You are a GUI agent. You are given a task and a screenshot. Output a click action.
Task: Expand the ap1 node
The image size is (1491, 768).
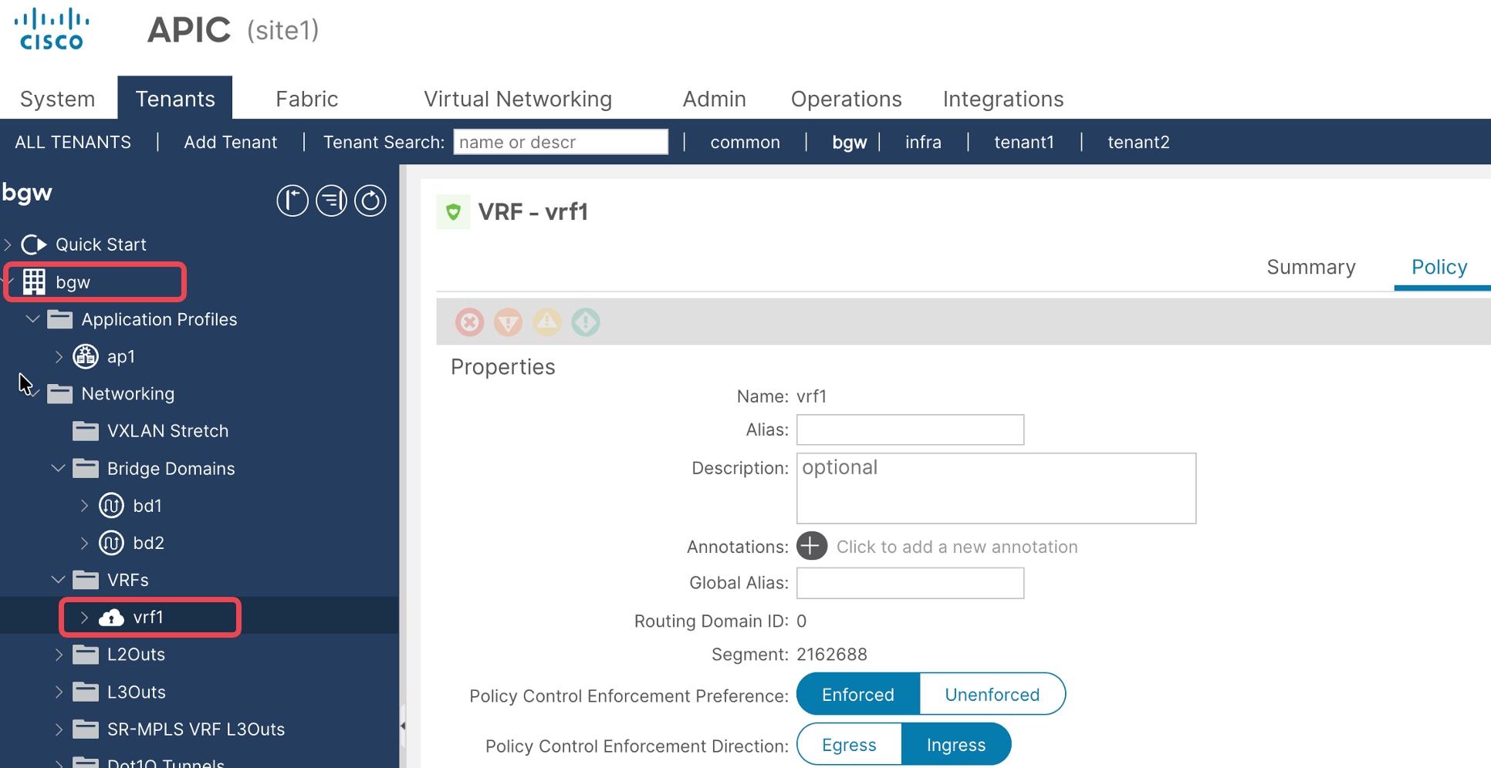click(x=59, y=356)
